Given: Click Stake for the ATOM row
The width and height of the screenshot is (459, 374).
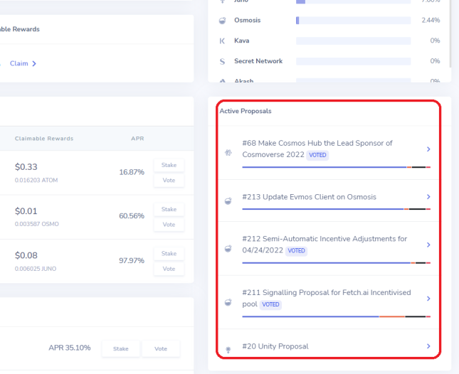Looking at the screenshot, I should point(169,165).
